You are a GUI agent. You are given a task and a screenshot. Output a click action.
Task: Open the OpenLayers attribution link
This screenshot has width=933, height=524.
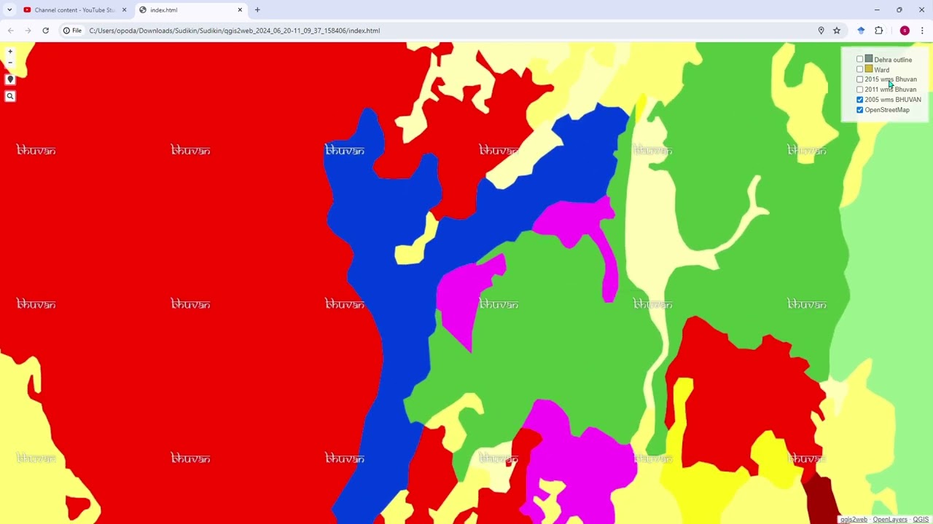pos(890,520)
